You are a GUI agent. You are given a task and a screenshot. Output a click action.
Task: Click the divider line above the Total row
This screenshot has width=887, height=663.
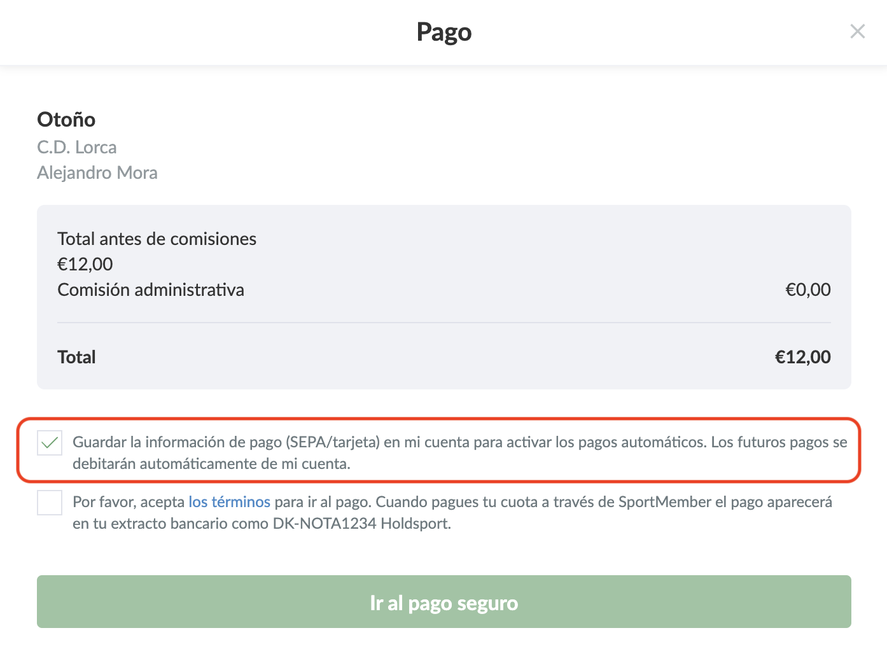(444, 323)
